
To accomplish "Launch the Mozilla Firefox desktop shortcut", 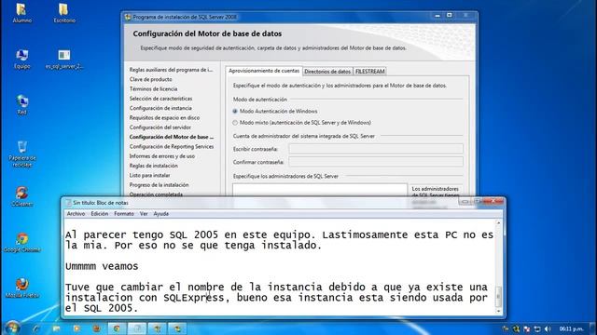I will 21,288.
